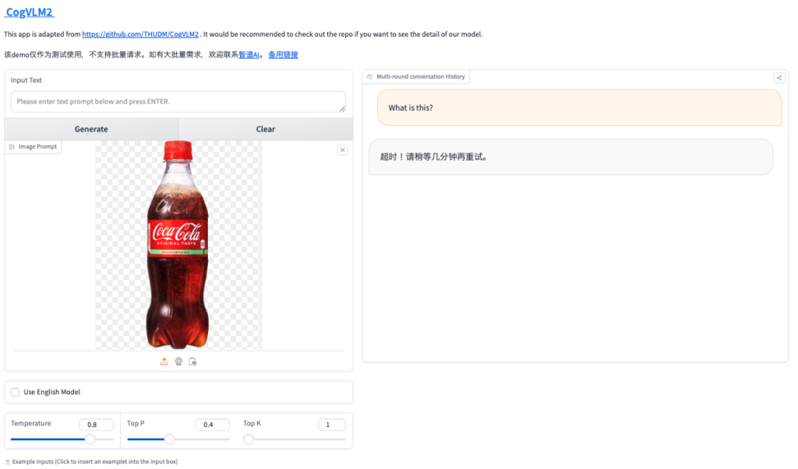Click the resize grip of the input textbox
The image size is (798, 469).
(x=343, y=109)
